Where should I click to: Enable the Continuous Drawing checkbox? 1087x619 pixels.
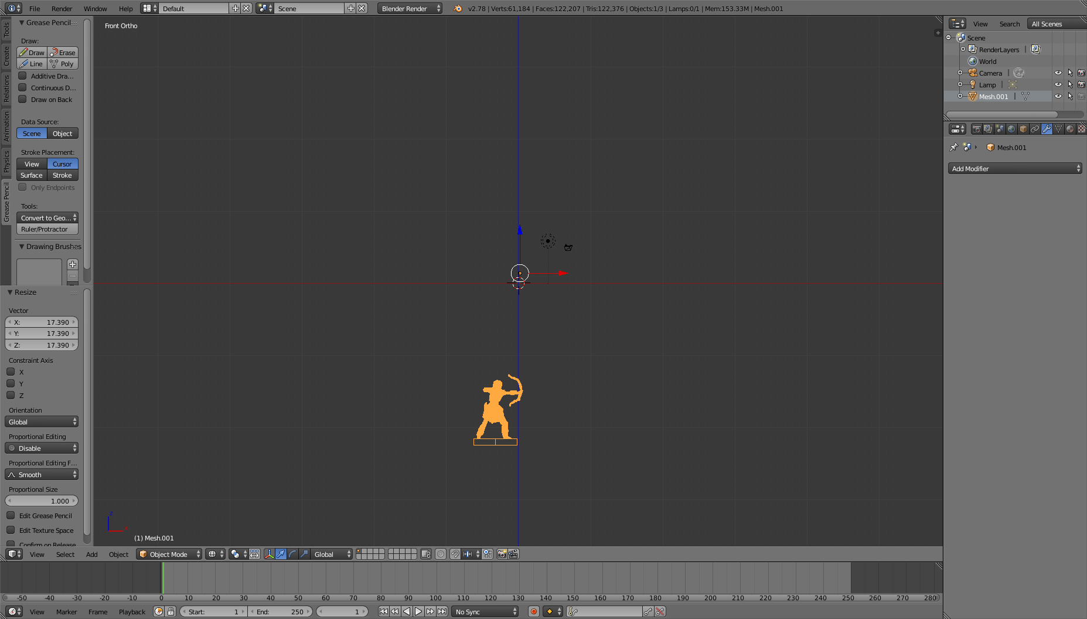click(x=22, y=87)
